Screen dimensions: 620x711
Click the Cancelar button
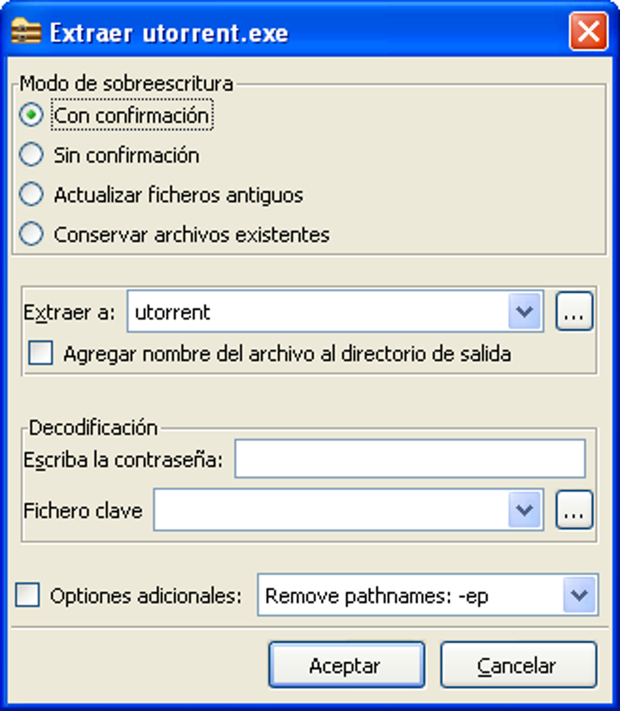[x=518, y=665]
